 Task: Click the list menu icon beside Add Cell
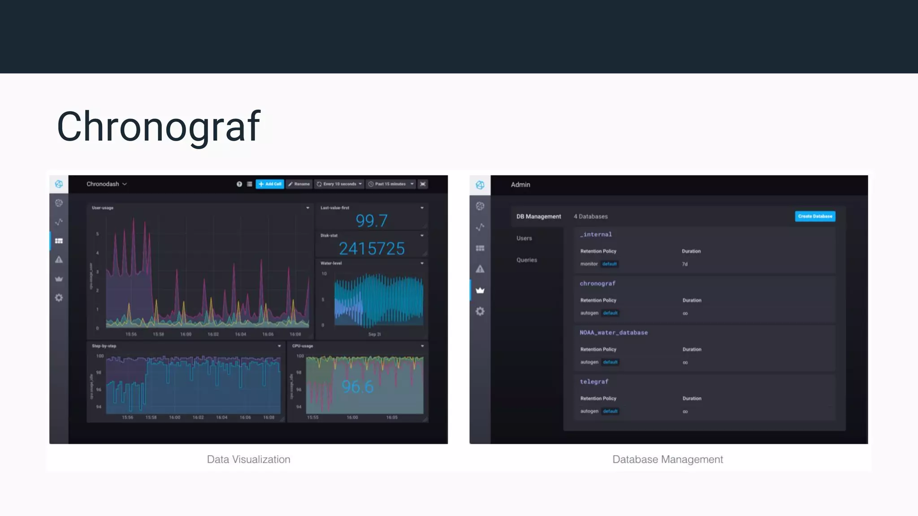(250, 184)
